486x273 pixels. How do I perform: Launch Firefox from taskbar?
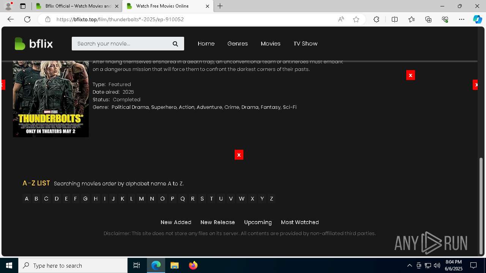193,265
